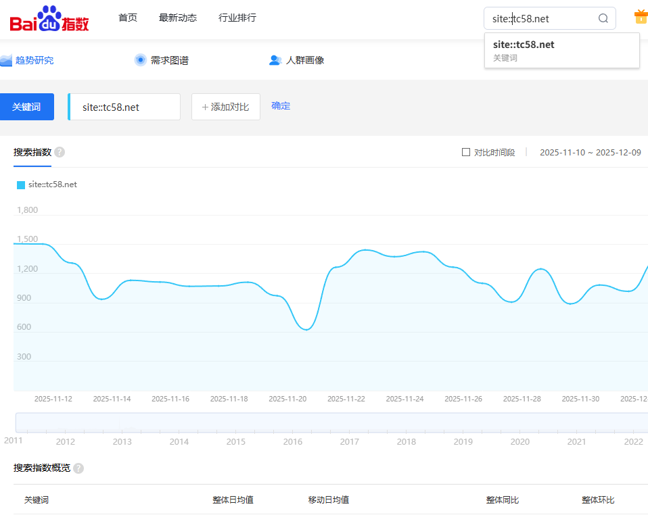Click the 添加对比 button

(x=225, y=107)
